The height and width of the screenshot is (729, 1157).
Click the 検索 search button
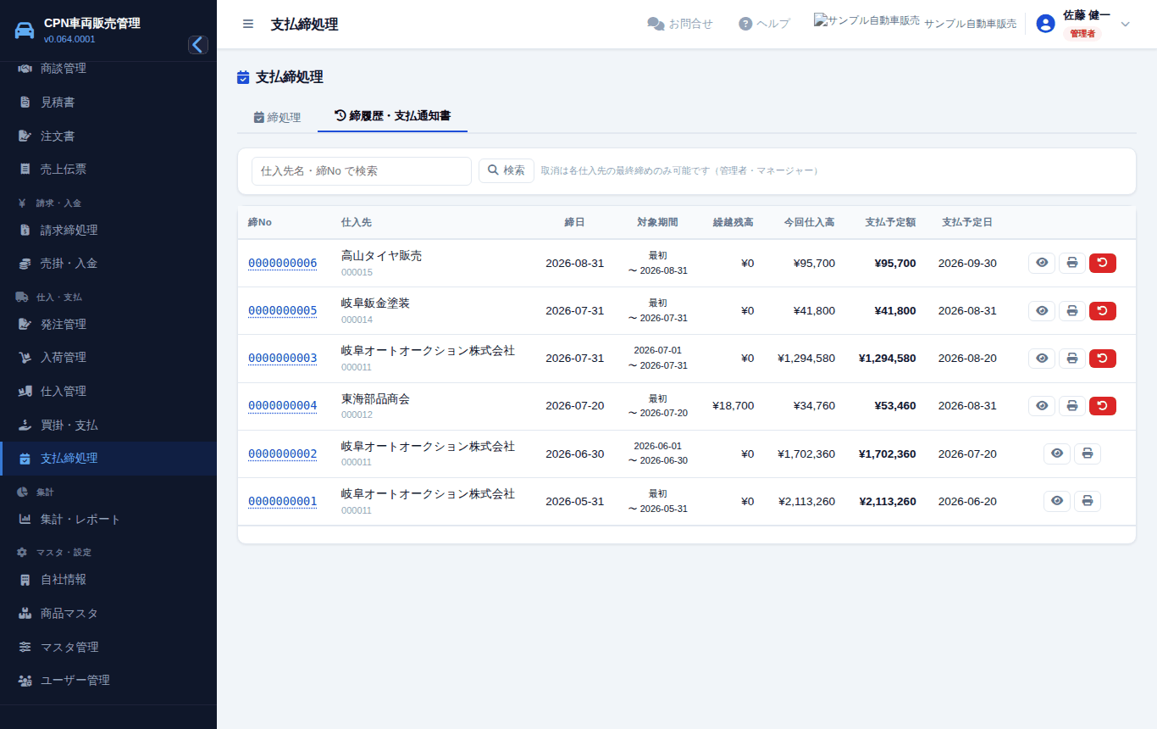point(507,170)
